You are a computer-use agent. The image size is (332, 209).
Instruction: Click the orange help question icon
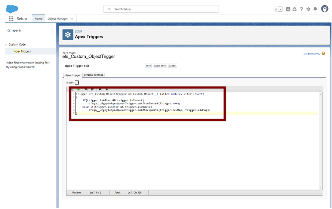323,53
